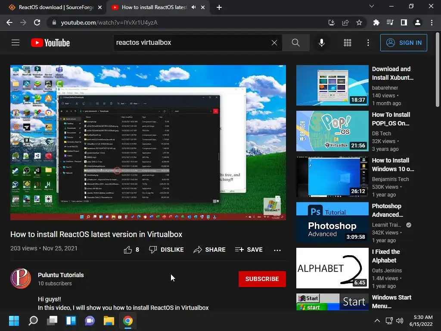
Task: Open File Explorer from the taskbar
Action: pos(109,321)
